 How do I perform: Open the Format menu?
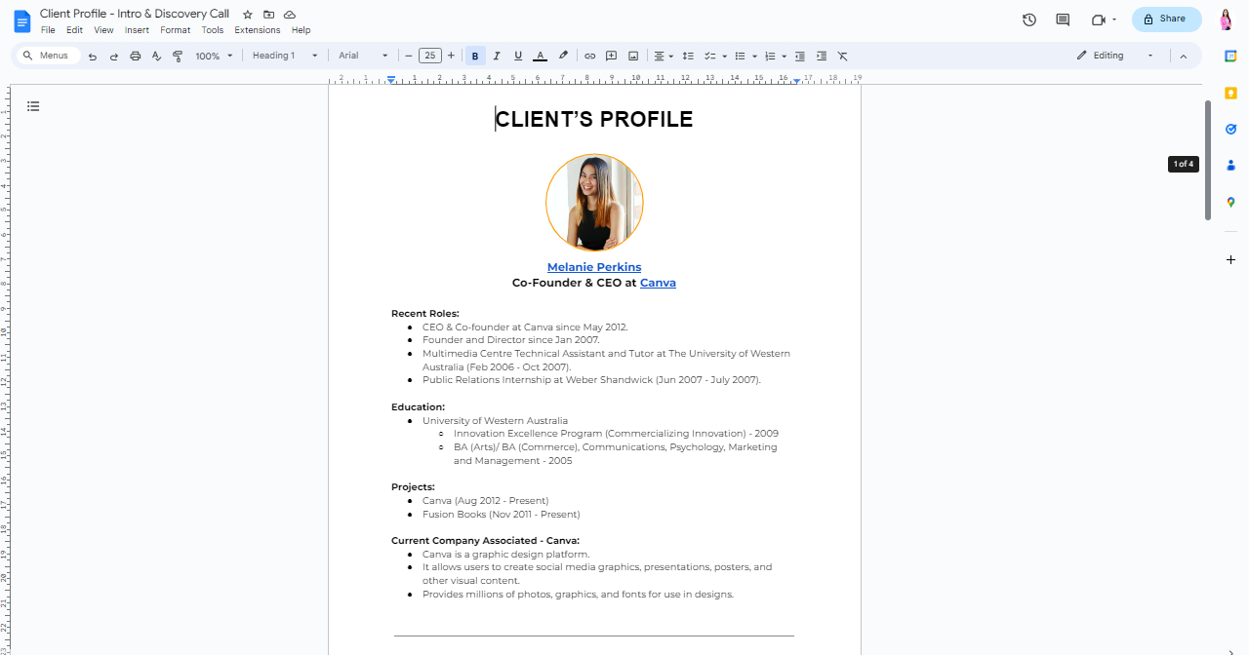(x=176, y=30)
